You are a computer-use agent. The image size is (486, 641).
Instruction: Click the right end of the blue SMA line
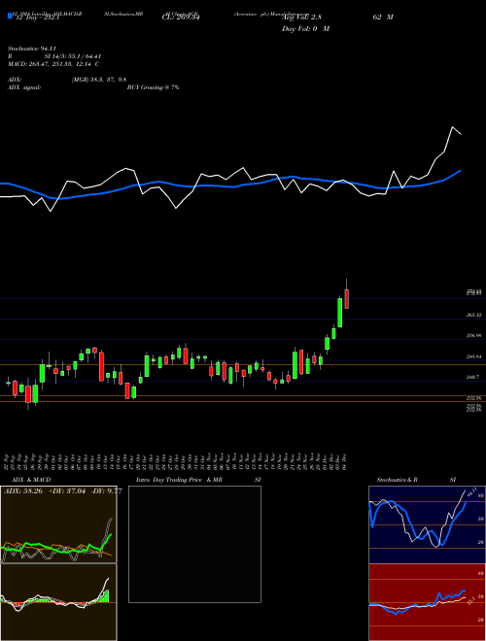click(x=461, y=171)
